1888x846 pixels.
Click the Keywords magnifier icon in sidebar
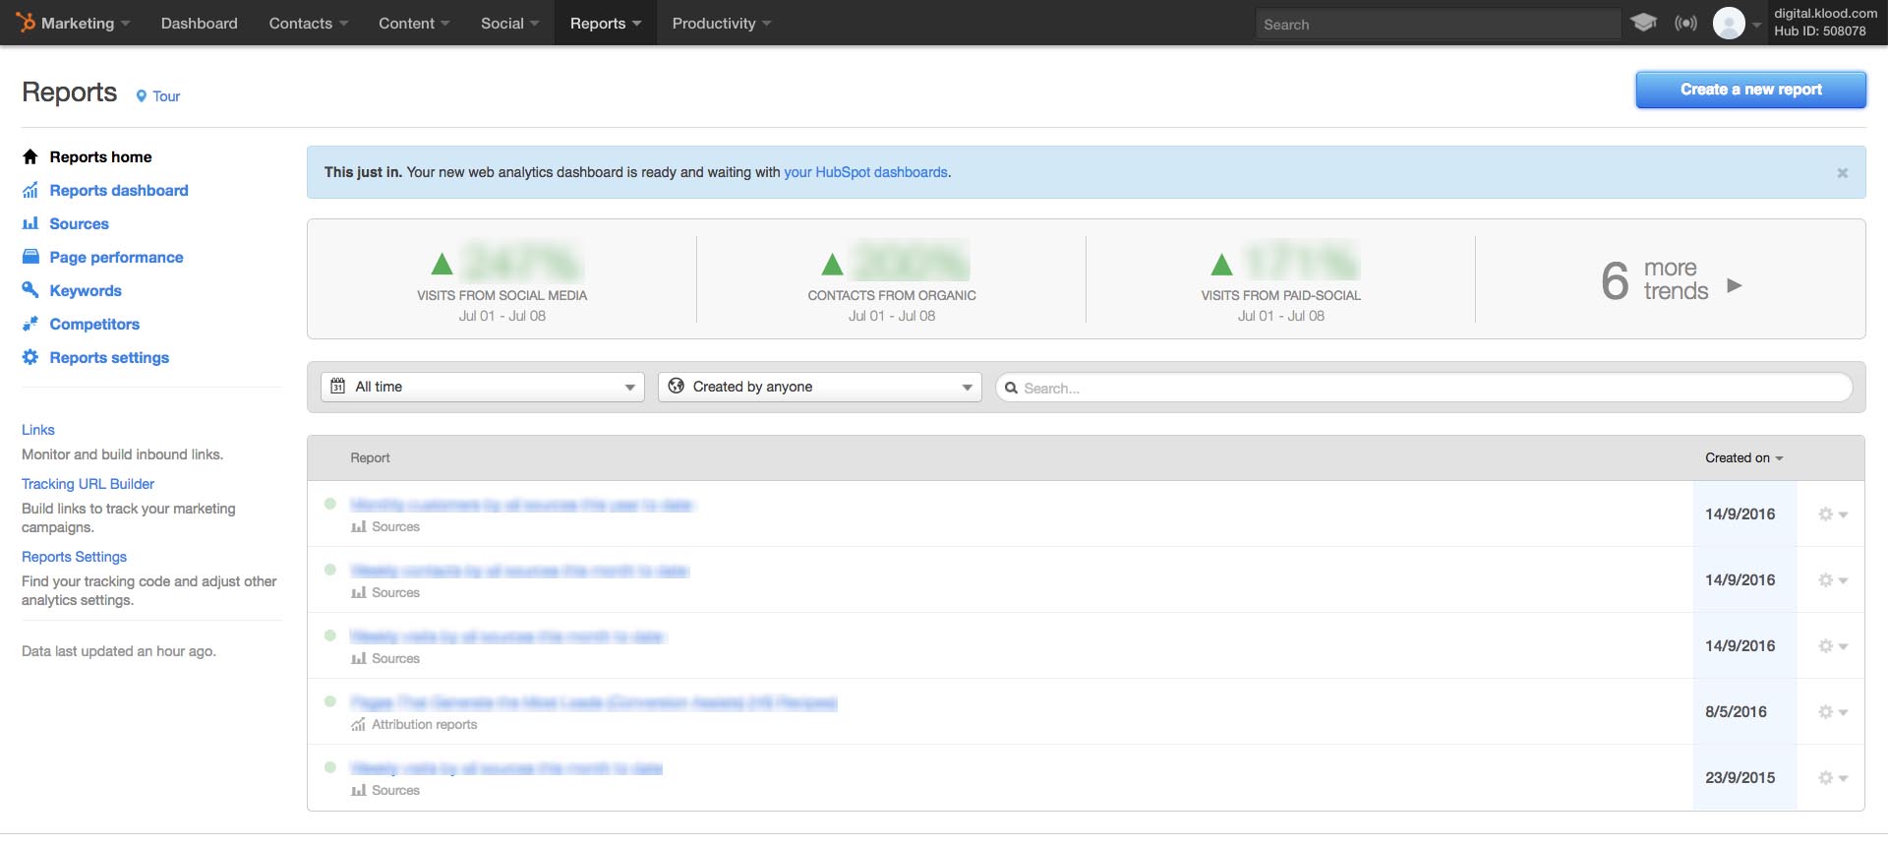(x=30, y=290)
